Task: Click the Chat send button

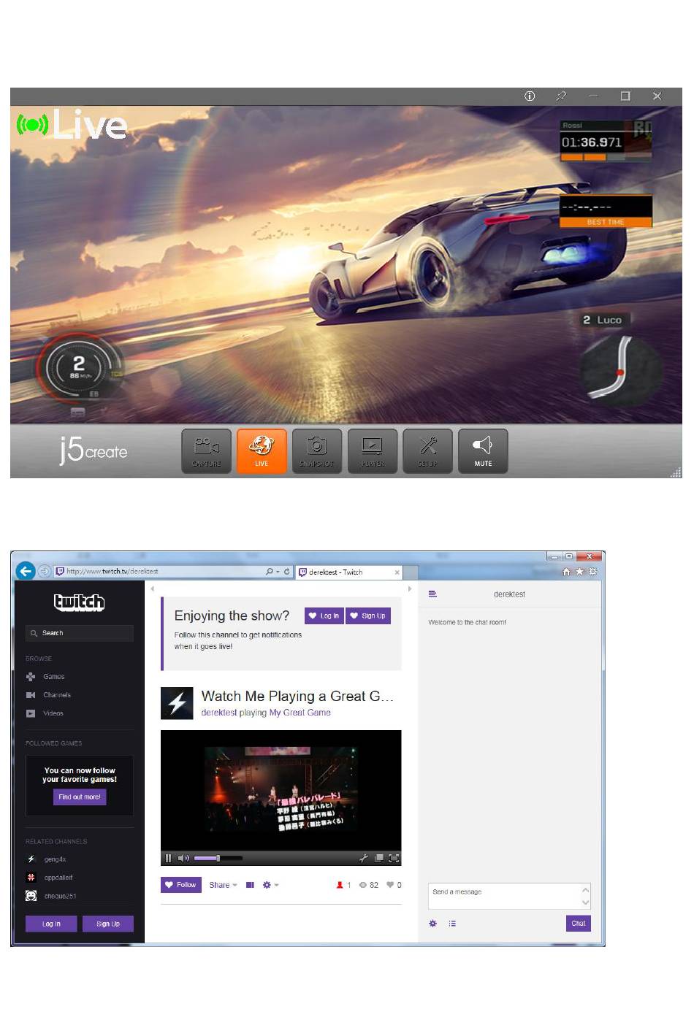Action: [x=578, y=924]
